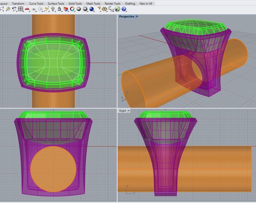This screenshot has height=203, width=256.
Task: Toggle the gray Shaded viewport sphere icon
Action: pos(79,9)
